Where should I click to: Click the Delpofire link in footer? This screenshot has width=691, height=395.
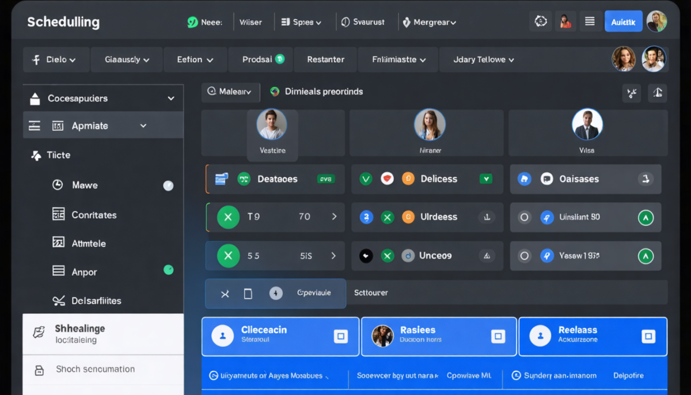pyautogui.click(x=628, y=375)
